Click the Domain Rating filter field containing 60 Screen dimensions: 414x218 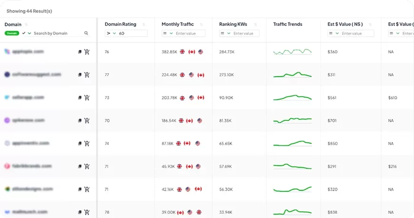[x=132, y=33]
